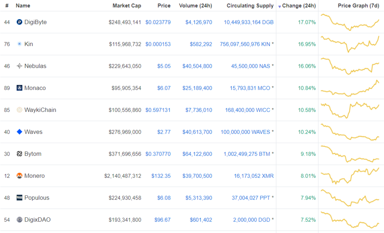Sort by Name column header
The width and height of the screenshot is (384, 233).
23,6
